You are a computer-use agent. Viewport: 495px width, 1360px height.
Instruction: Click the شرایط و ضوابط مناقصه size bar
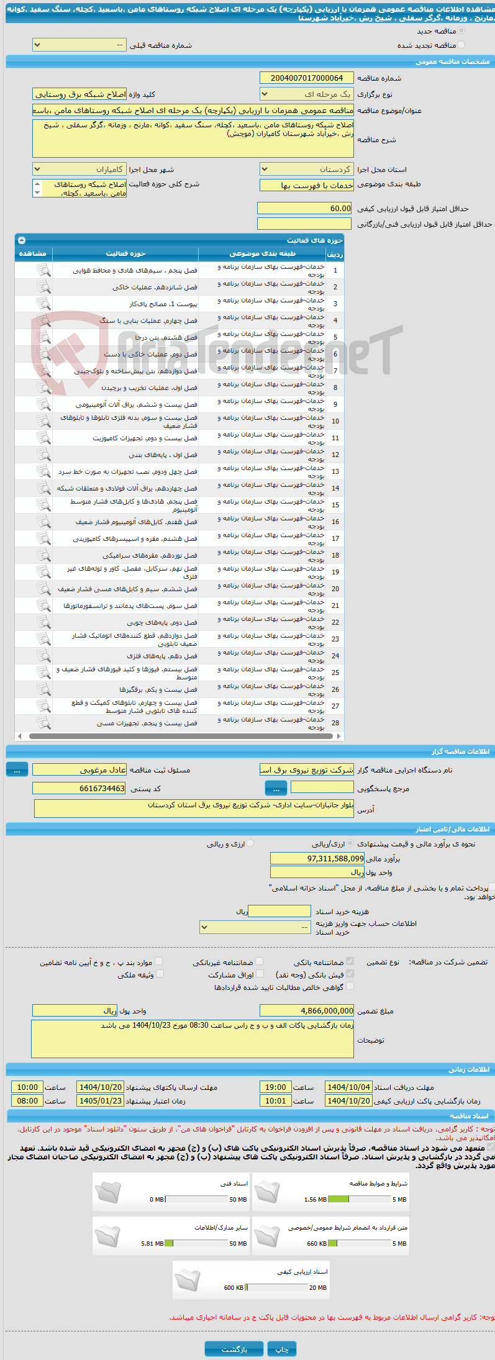tap(359, 1199)
